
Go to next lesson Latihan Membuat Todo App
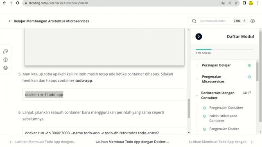click(x=217, y=142)
